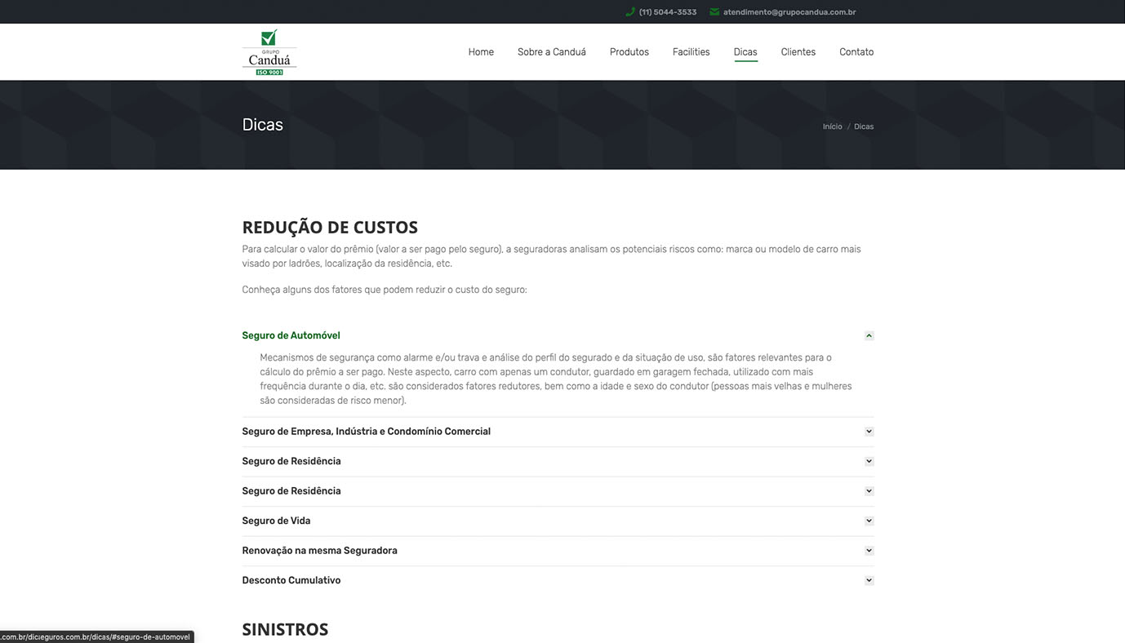Click the SINISTROS heading
Viewport: 1125px width, 643px height.
tap(285, 629)
